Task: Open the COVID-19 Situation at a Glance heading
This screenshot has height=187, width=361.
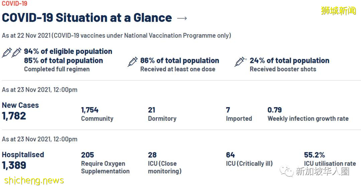Action: [87, 18]
